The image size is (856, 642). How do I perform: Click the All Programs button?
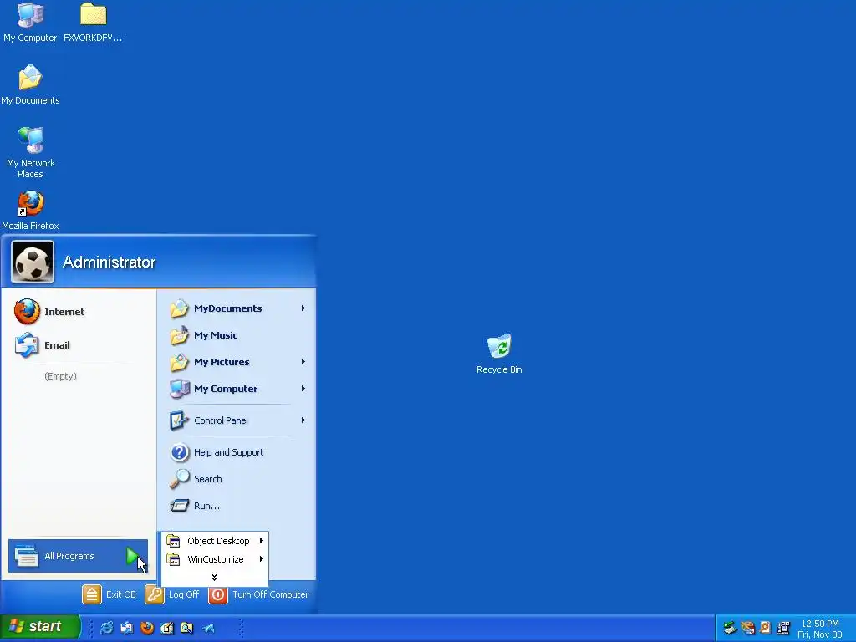(x=78, y=556)
